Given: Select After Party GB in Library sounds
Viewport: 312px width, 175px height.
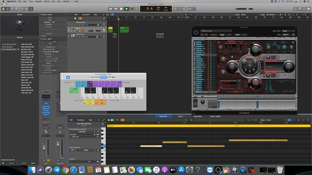Looking at the screenshot, I should tap(26, 44).
